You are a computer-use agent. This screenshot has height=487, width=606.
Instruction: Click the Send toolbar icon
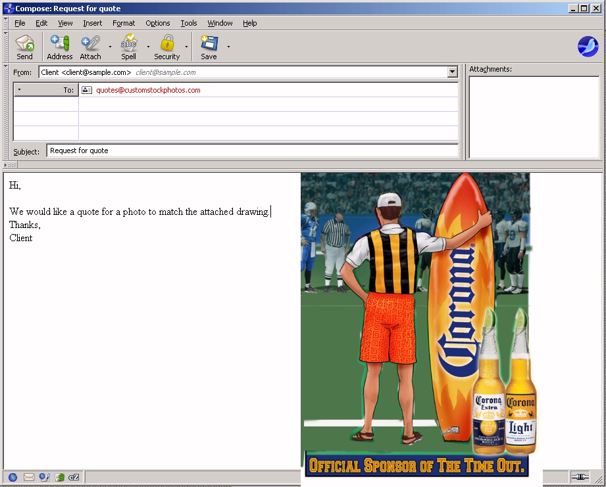point(25,47)
